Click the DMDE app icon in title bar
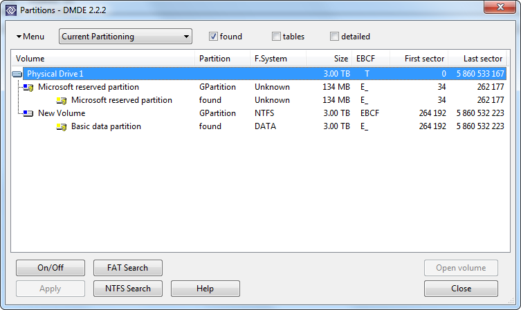Viewport: 521px width, 310px height. pyautogui.click(x=10, y=10)
